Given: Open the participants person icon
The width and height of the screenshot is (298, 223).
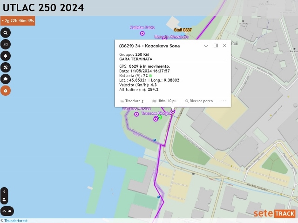Looking at the screenshot, I should click(4, 200).
